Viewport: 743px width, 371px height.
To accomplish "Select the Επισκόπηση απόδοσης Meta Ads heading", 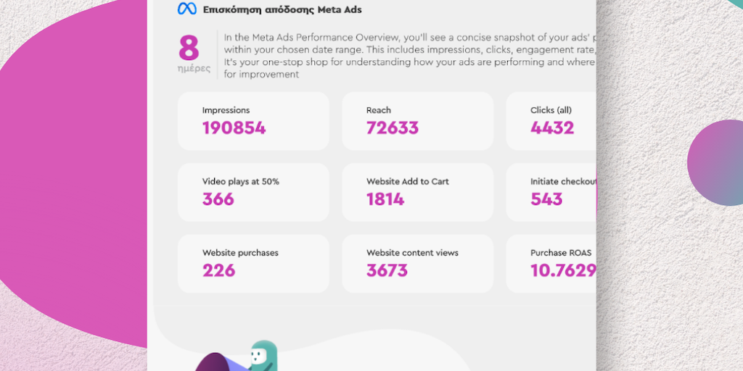I will (x=283, y=9).
